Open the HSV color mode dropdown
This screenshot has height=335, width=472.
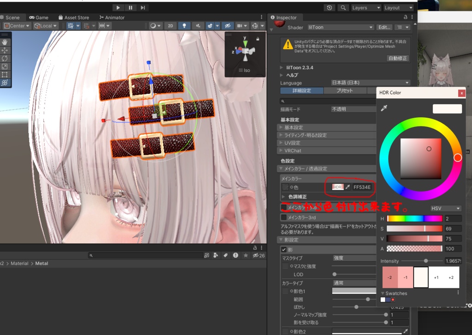coord(446,208)
